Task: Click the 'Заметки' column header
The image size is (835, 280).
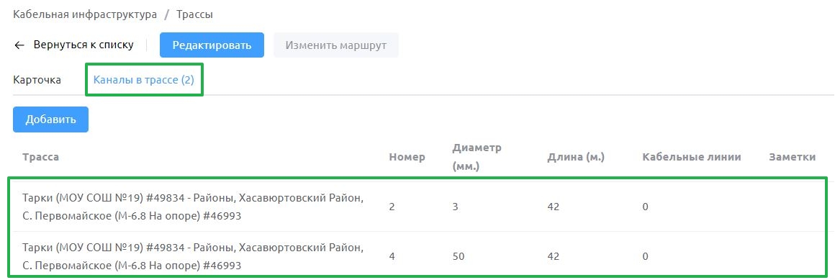Action: 793,157
